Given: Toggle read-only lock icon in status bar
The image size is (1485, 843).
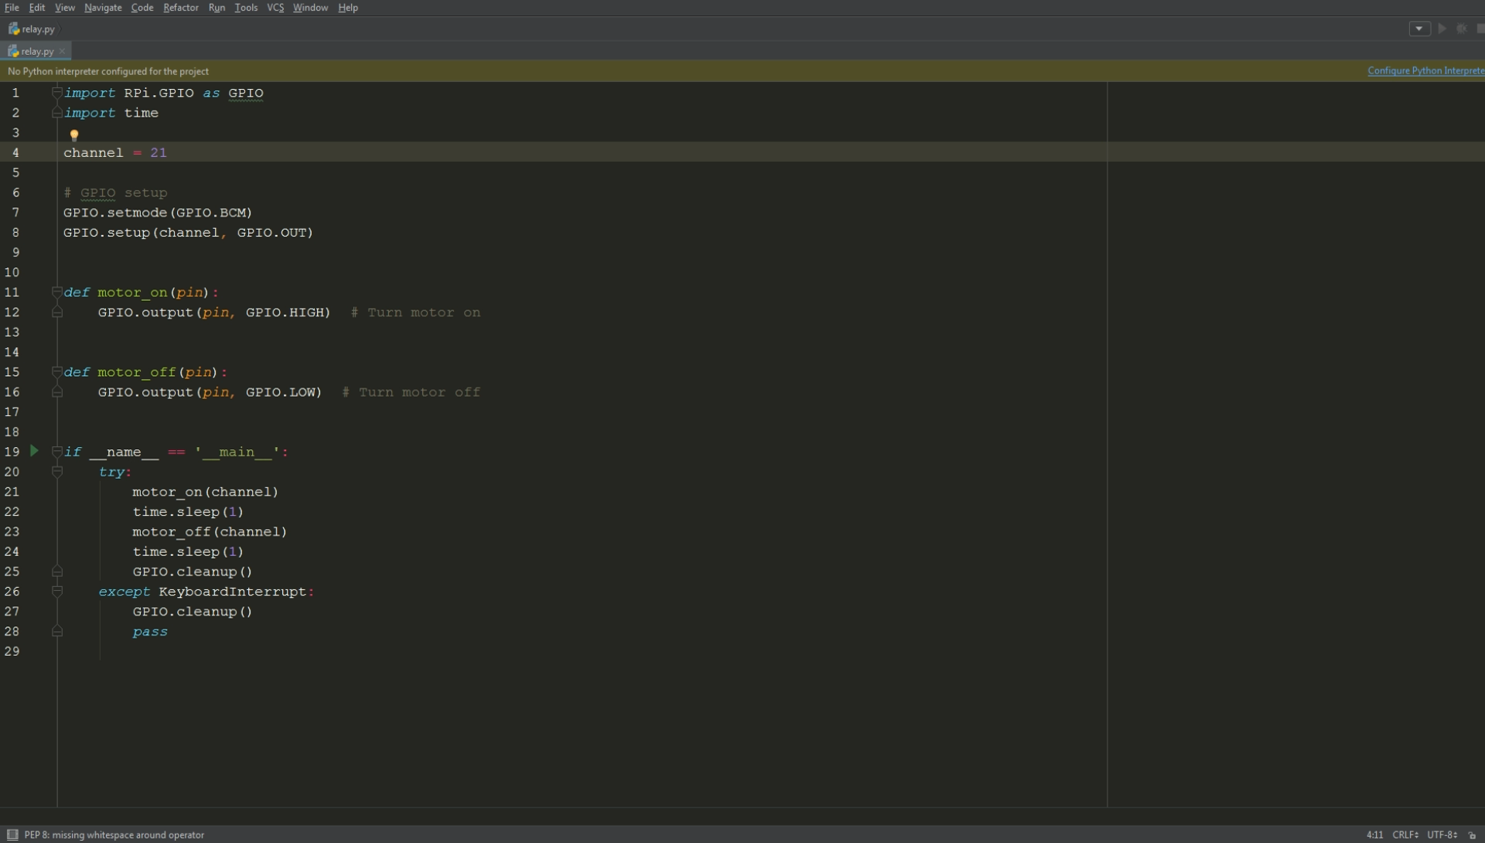Looking at the screenshot, I should (x=1473, y=835).
